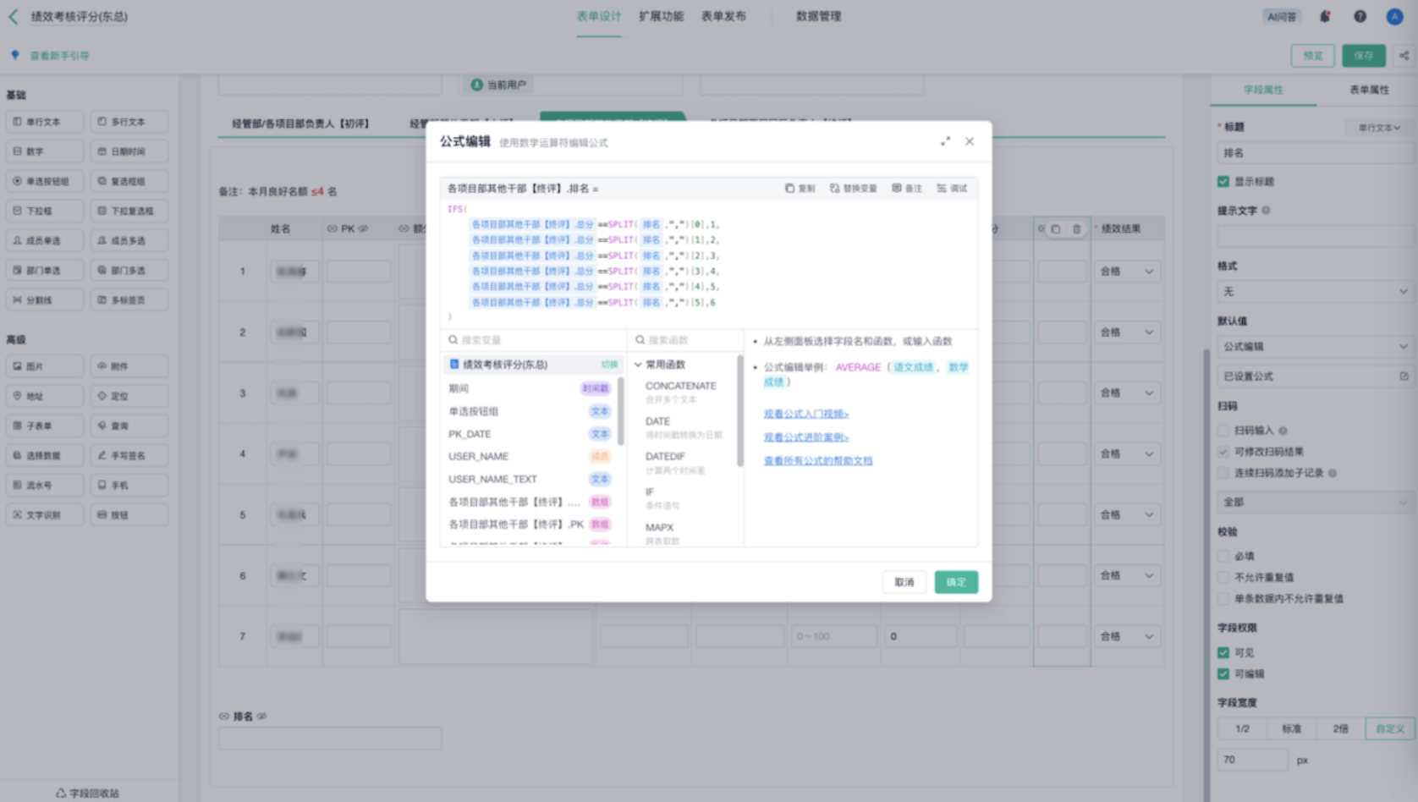Screen dimensions: 1418x802
Task: Switch to the 数据管理 tab
Action: point(819,16)
